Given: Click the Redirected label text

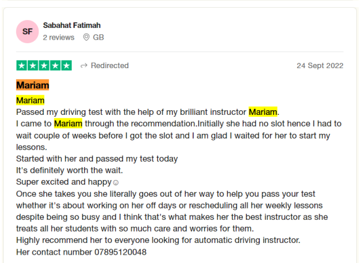Looking at the screenshot, I should (109, 66).
